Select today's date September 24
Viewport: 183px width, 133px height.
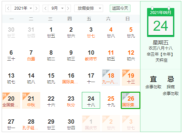click(x=91, y=100)
